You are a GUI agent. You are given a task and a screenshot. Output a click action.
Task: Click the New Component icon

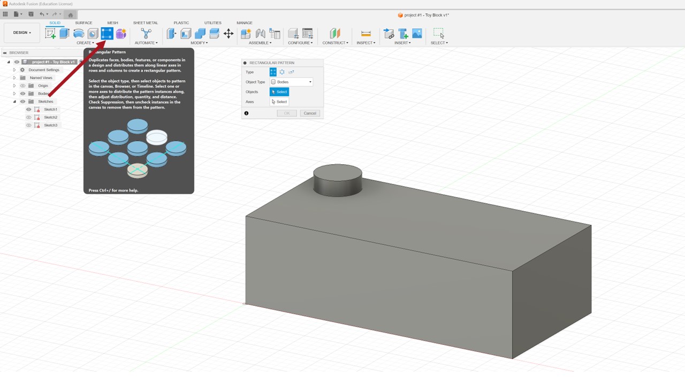click(x=246, y=34)
